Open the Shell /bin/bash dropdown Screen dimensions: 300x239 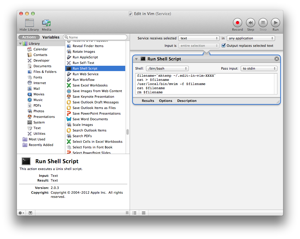(167, 68)
